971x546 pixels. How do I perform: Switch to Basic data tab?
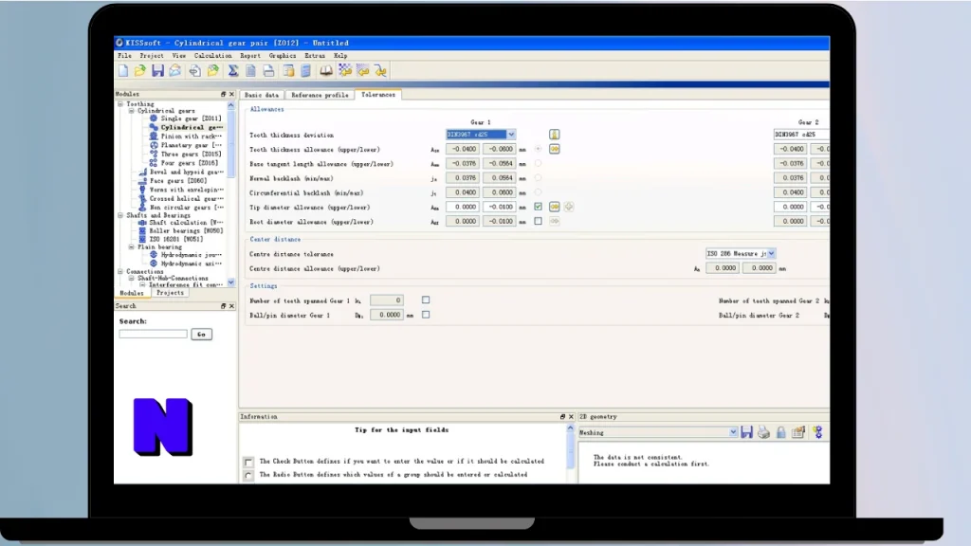point(262,95)
